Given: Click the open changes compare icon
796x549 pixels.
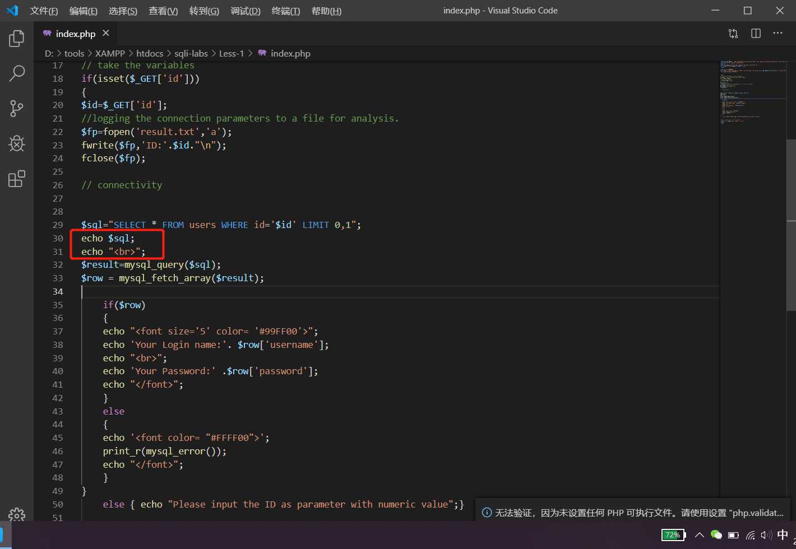Looking at the screenshot, I should 733,34.
